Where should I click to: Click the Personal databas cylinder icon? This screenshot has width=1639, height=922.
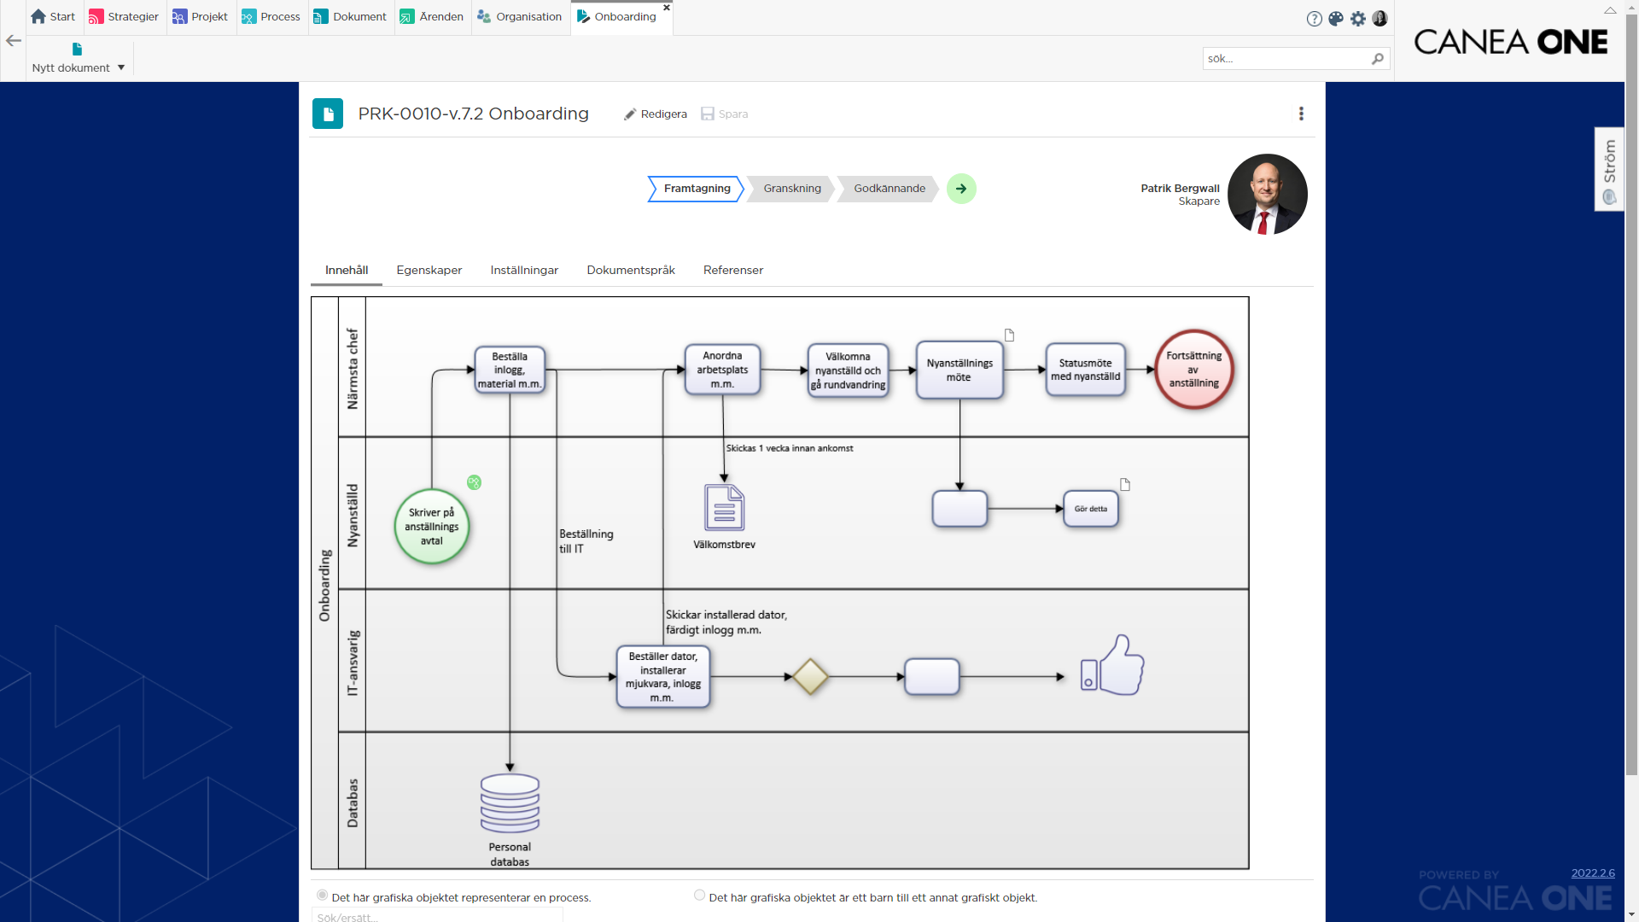(x=510, y=802)
